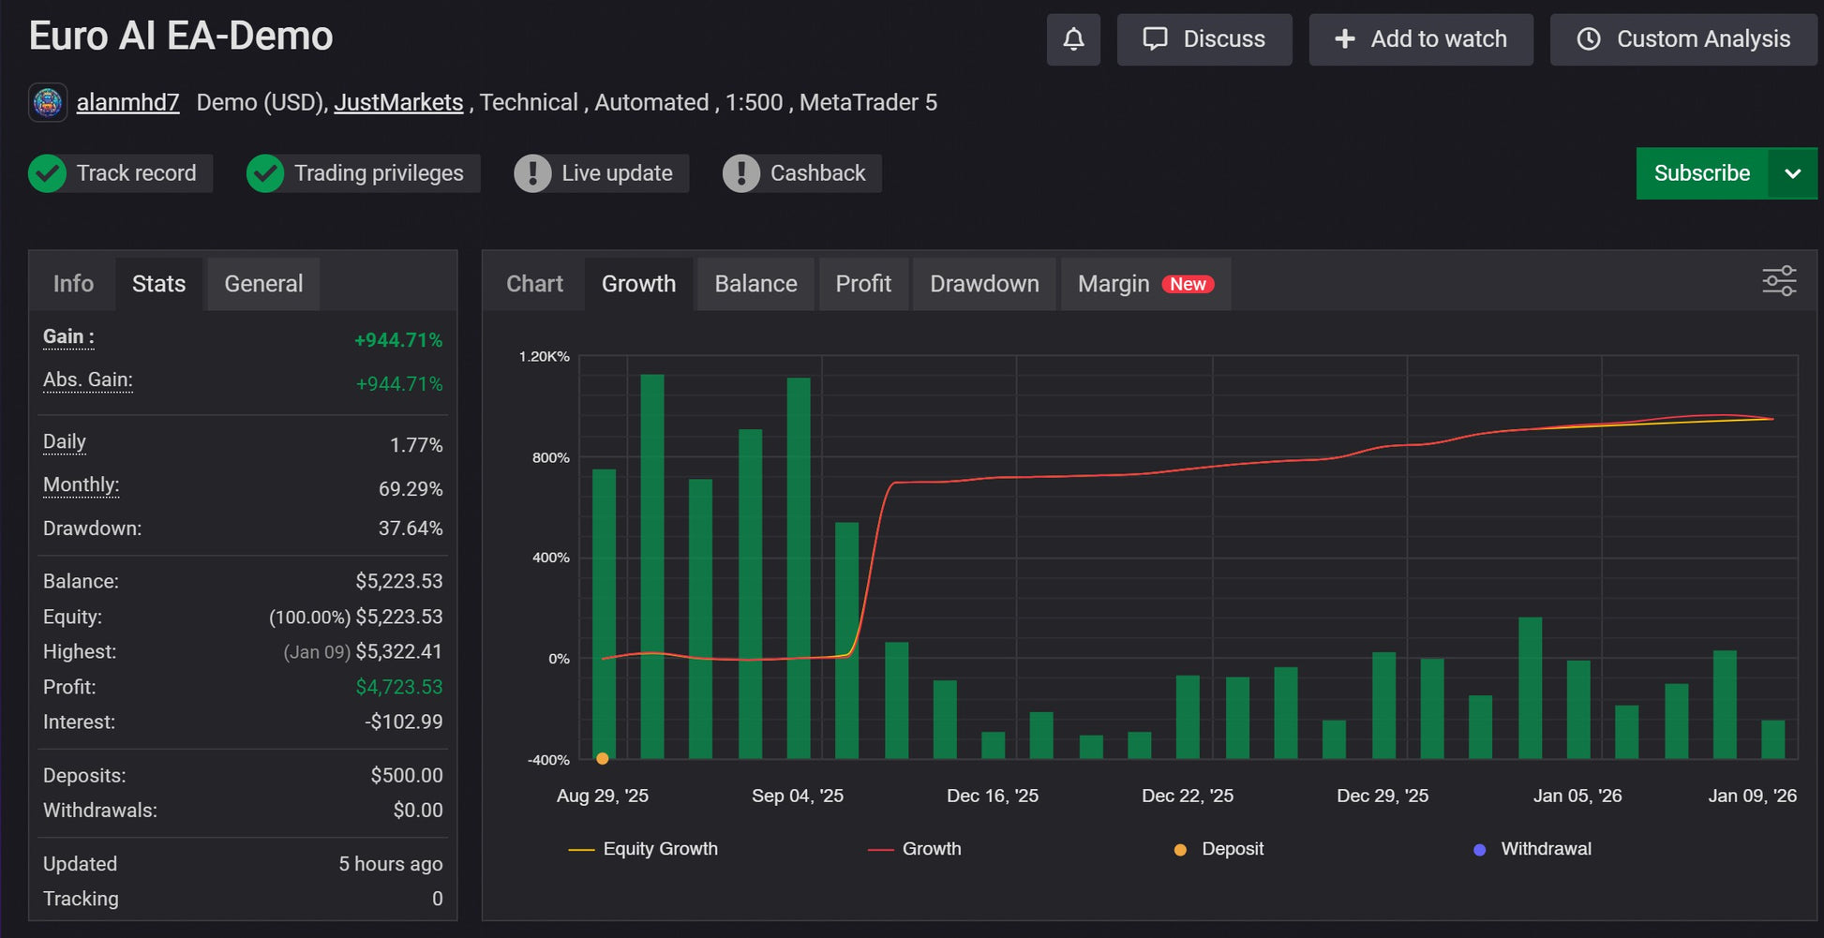The width and height of the screenshot is (1824, 938).
Task: Add system to watch list
Action: click(1420, 39)
